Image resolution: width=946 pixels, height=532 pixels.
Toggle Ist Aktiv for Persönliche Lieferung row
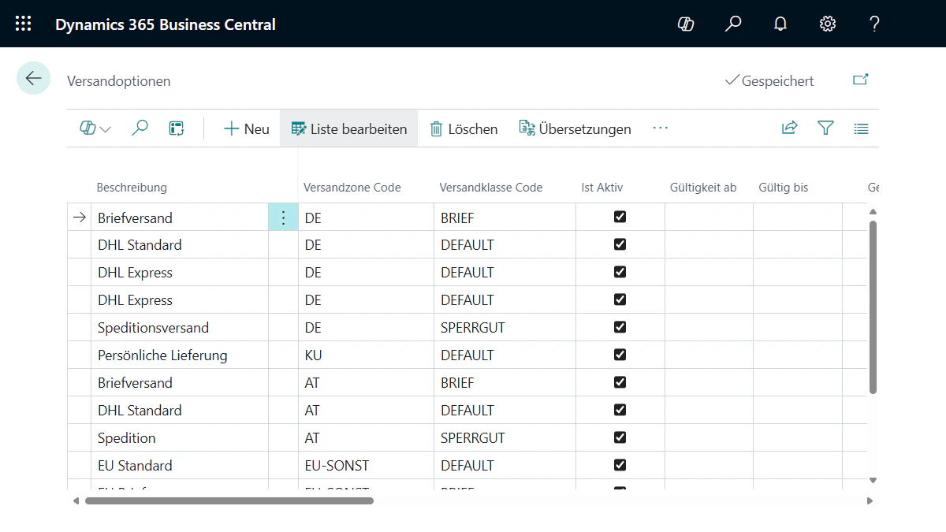coord(620,355)
